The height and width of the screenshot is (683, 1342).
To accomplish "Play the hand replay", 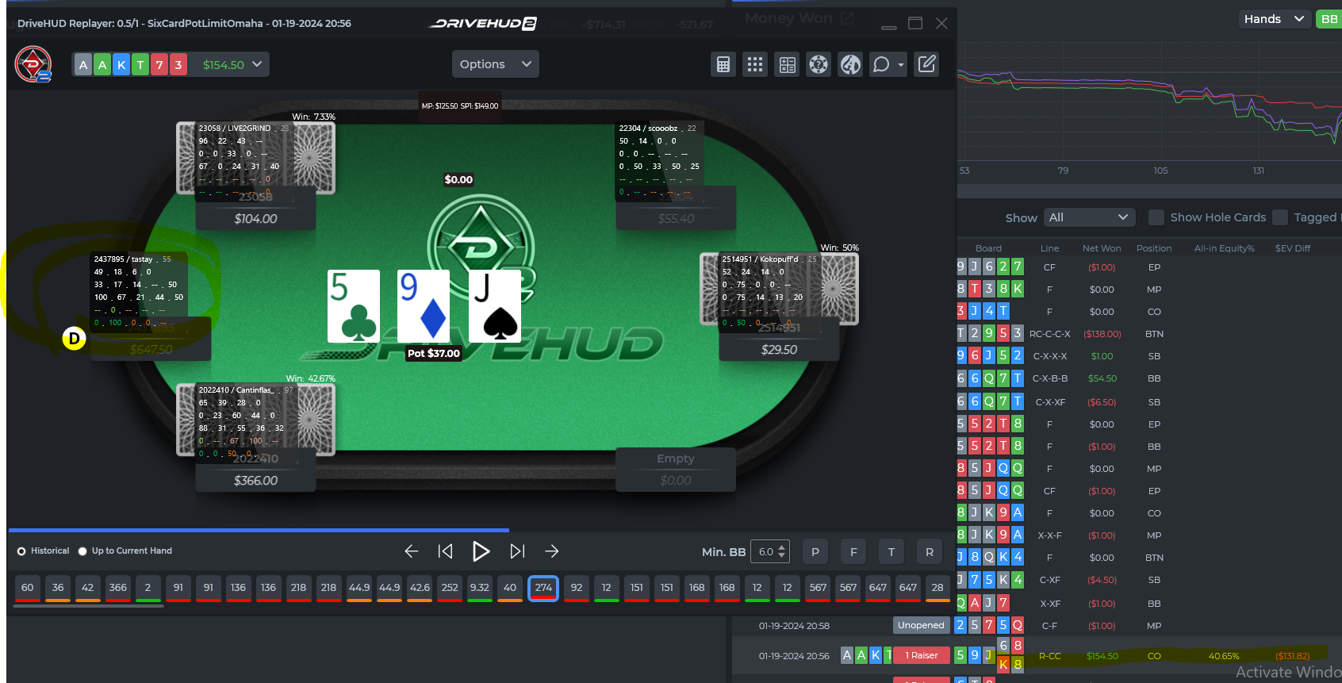I will click(x=481, y=551).
